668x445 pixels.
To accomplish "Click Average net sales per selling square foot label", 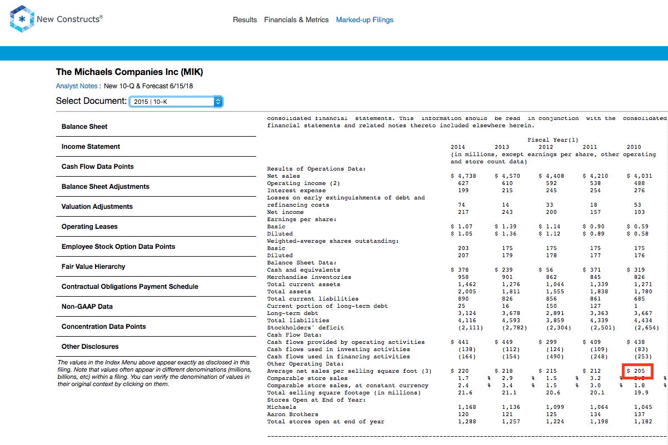I will (349, 371).
